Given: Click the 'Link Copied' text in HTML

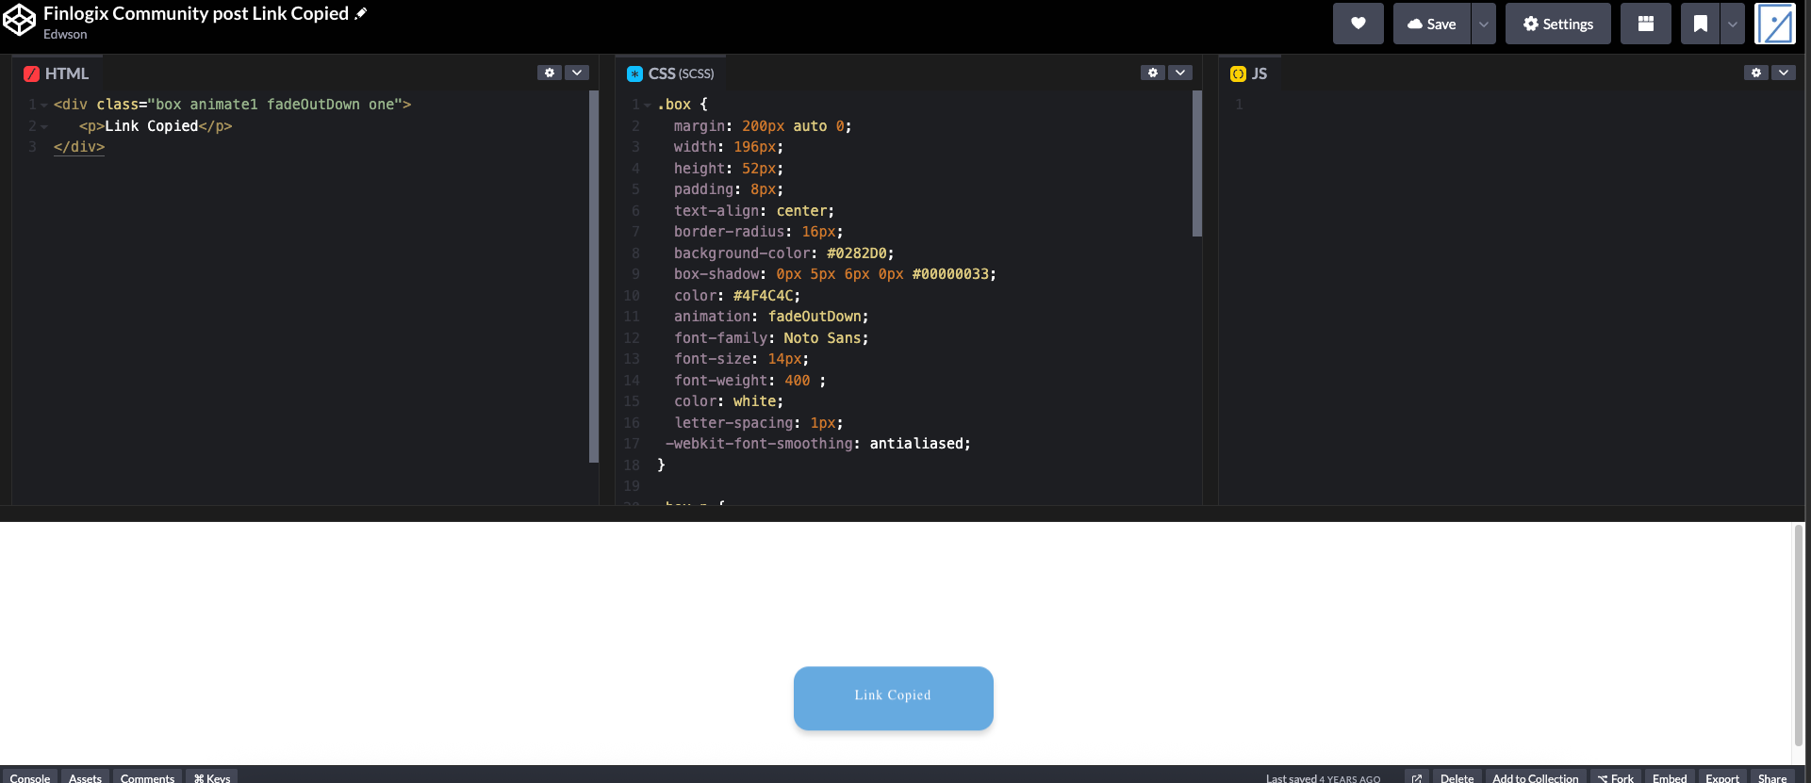Looking at the screenshot, I should tap(152, 126).
